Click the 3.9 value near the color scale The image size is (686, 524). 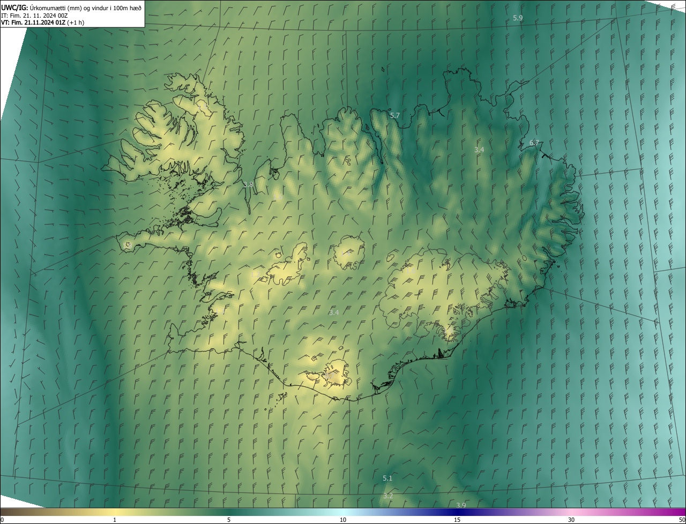point(461,505)
